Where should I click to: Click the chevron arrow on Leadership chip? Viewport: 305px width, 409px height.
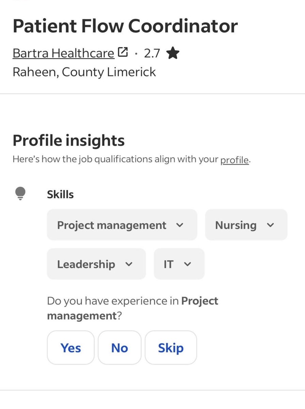click(x=129, y=264)
